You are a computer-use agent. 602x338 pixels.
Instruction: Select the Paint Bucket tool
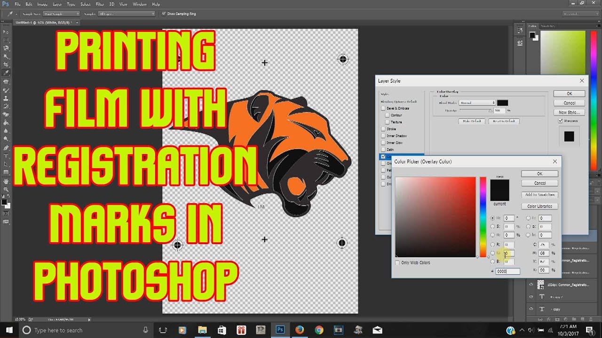click(6, 123)
